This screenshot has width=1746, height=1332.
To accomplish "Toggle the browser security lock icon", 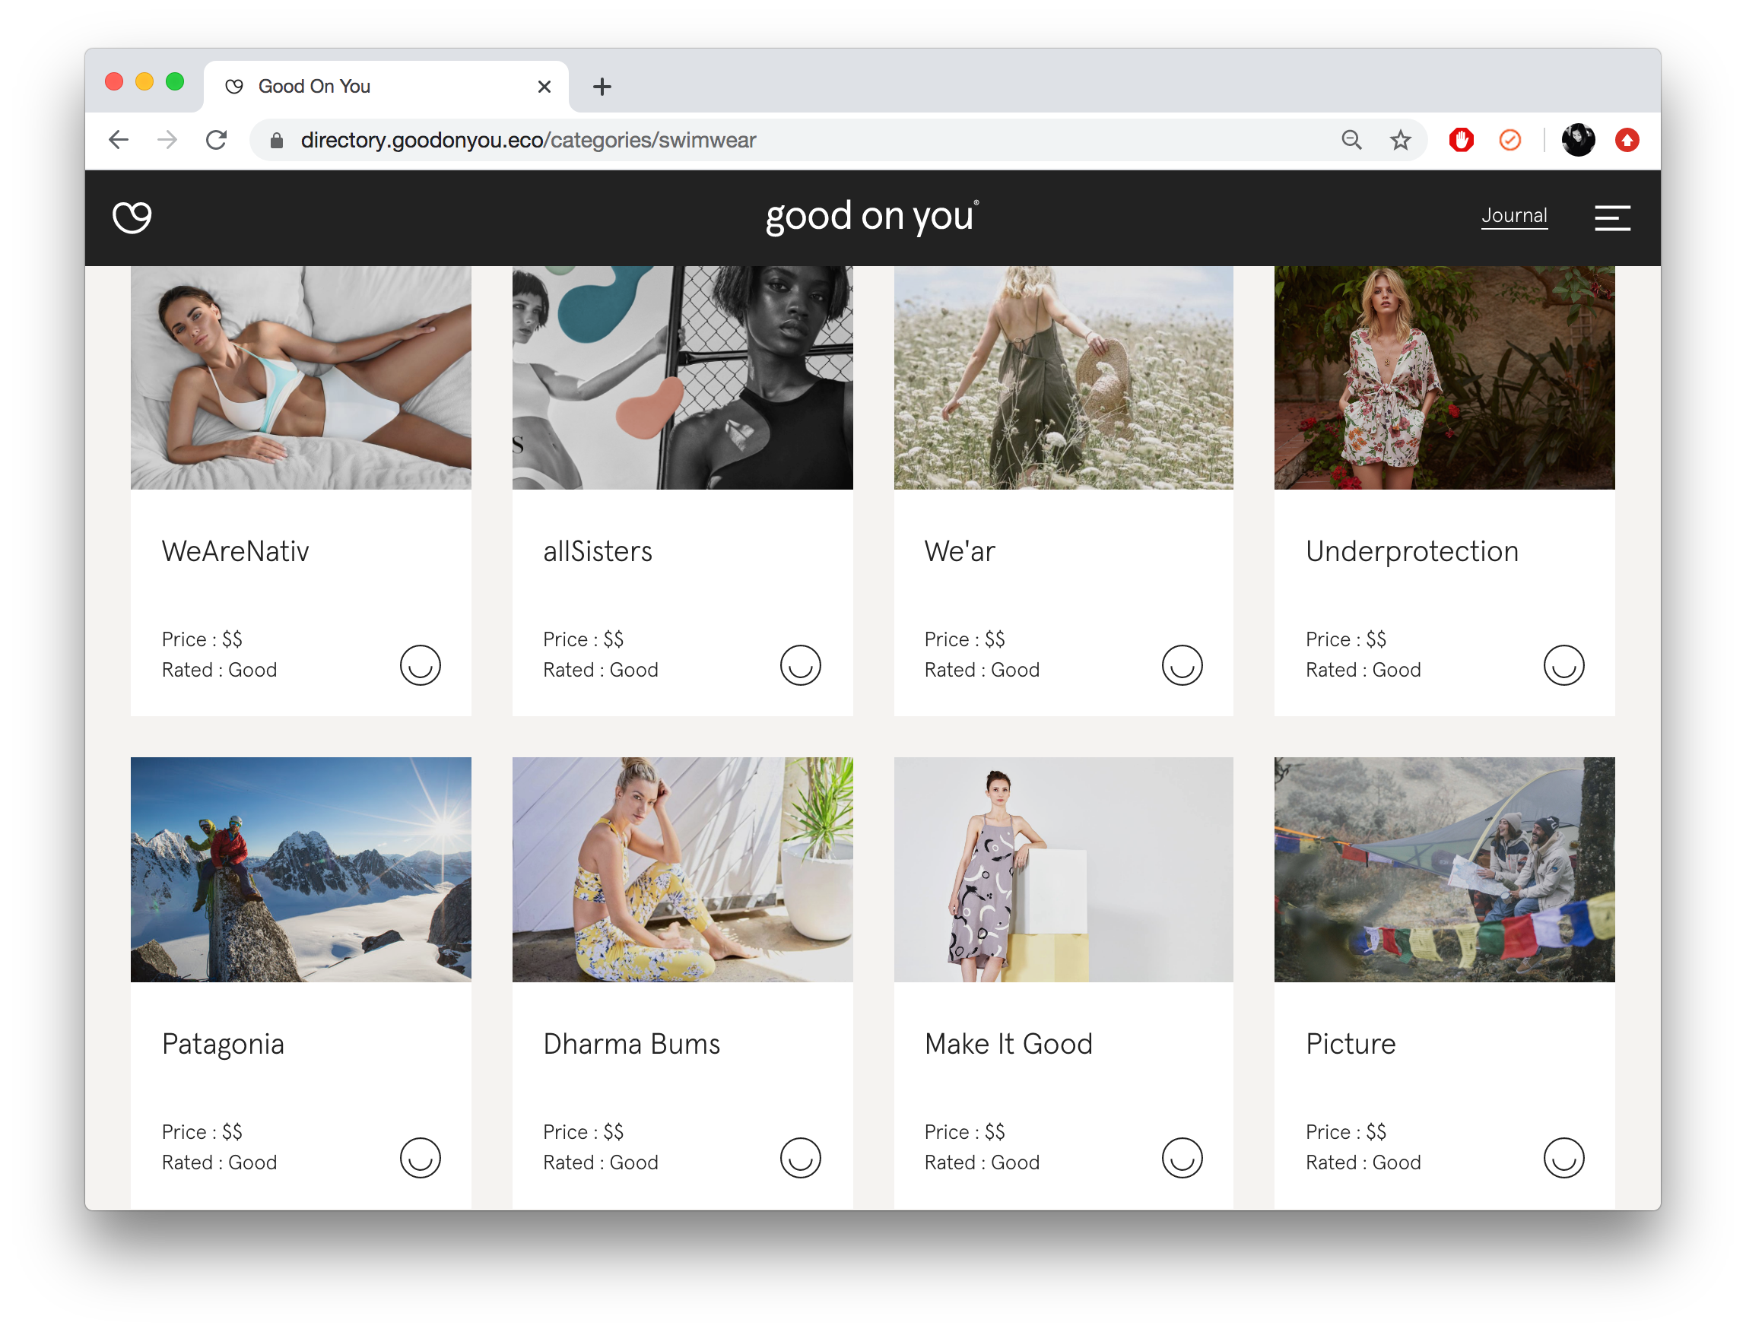I will click(275, 138).
